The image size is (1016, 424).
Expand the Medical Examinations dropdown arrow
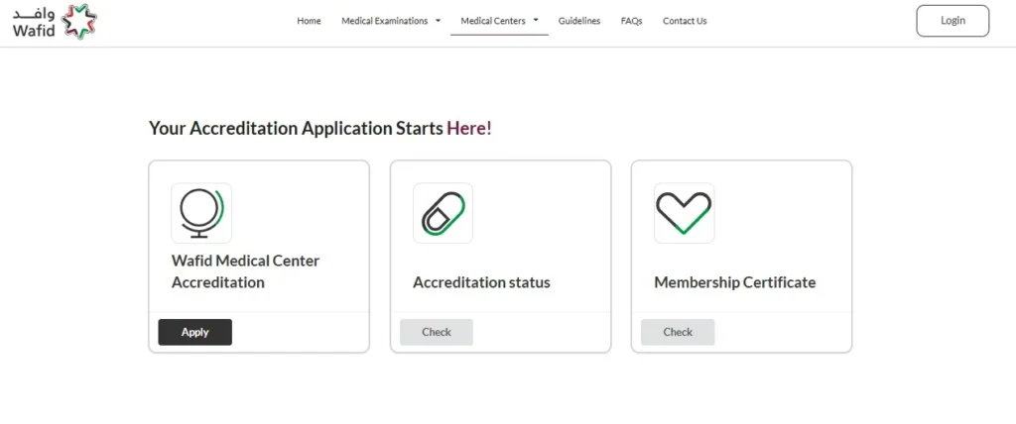pos(438,21)
